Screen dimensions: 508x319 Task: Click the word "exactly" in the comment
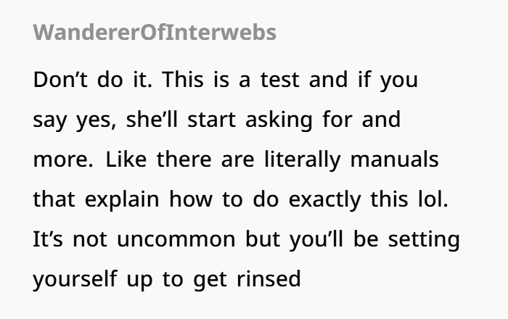[x=324, y=200]
